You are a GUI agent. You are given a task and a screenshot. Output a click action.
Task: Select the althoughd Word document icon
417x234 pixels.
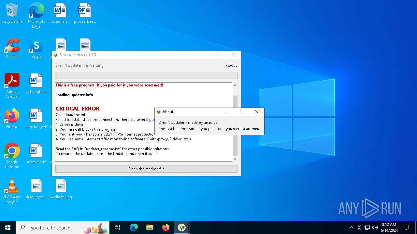36,84
